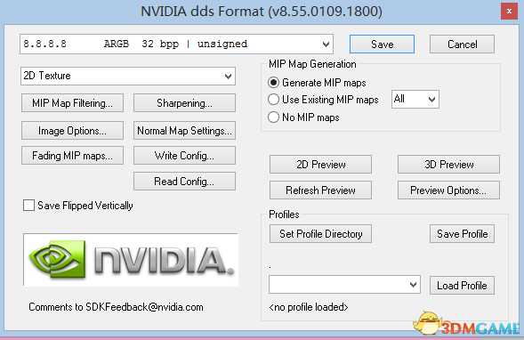
Task: Click the NVIDIA logo image
Action: point(131,260)
